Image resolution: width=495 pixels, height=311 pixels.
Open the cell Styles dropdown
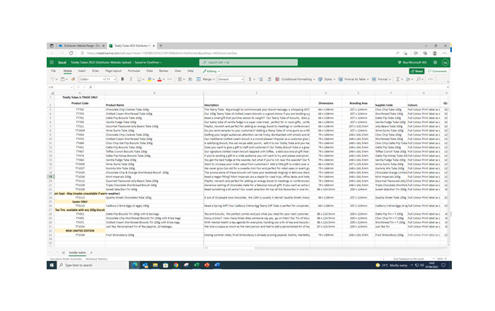pyautogui.click(x=327, y=79)
